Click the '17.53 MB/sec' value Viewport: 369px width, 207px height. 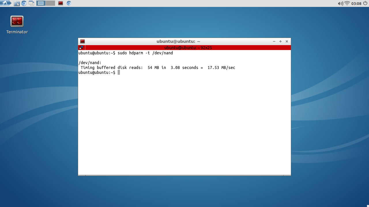pyautogui.click(x=221, y=68)
